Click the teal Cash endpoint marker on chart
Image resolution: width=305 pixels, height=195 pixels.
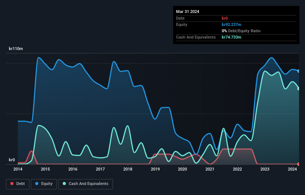(x=298, y=89)
